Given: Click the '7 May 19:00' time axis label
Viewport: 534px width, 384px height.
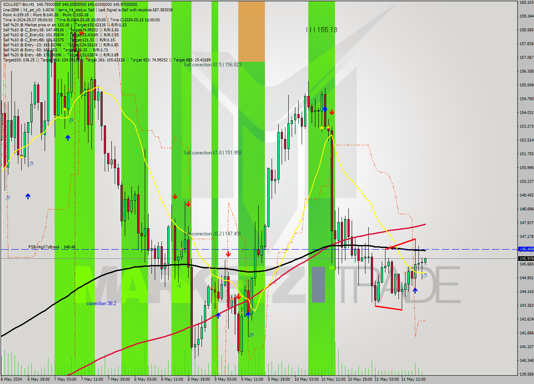Looking at the screenshot, I should pyautogui.click(x=118, y=379).
